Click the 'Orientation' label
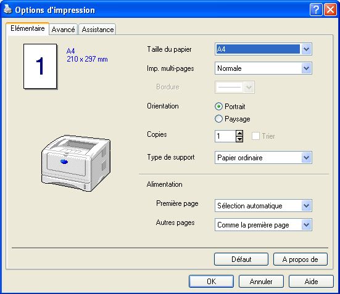This screenshot has height=294, width=340. pyautogui.click(x=163, y=106)
